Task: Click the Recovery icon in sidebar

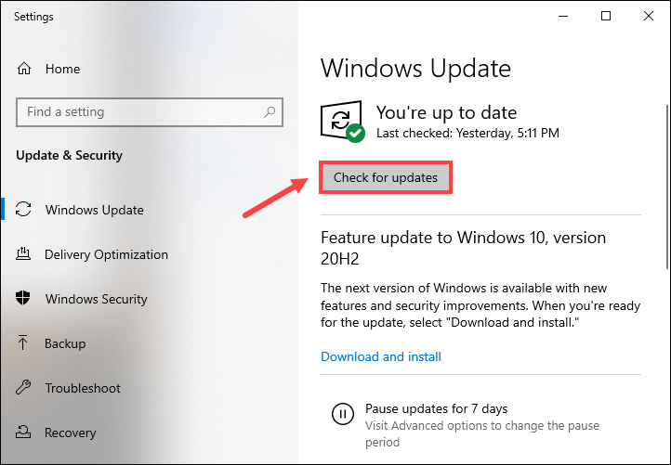Action: point(24,433)
